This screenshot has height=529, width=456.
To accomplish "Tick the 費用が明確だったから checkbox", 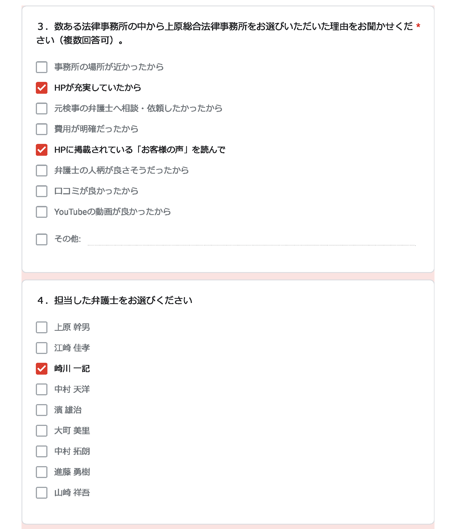I will 42,129.
